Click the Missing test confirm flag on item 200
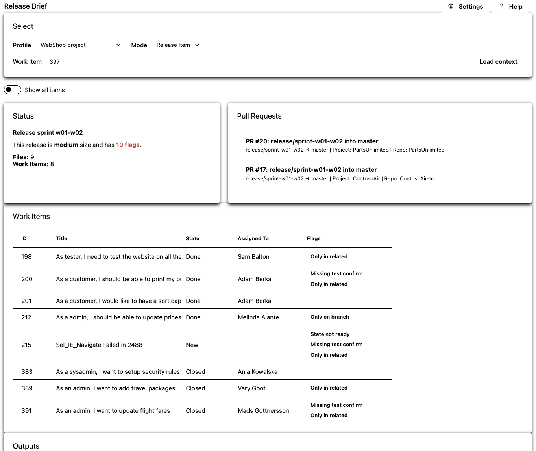 pyautogui.click(x=336, y=273)
